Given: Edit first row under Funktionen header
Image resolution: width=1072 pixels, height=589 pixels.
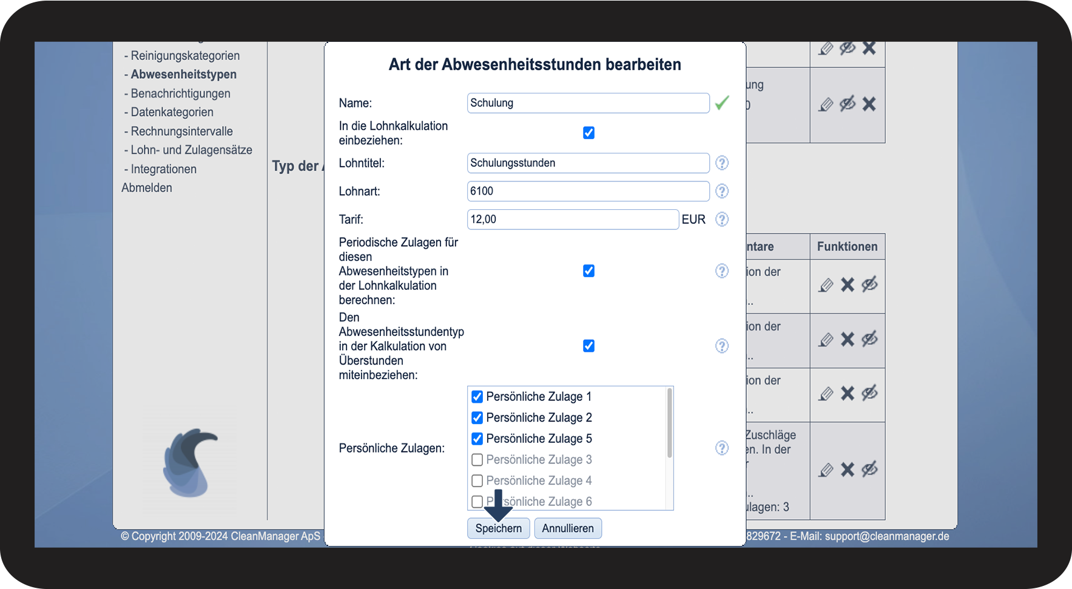Looking at the screenshot, I should pyautogui.click(x=826, y=285).
